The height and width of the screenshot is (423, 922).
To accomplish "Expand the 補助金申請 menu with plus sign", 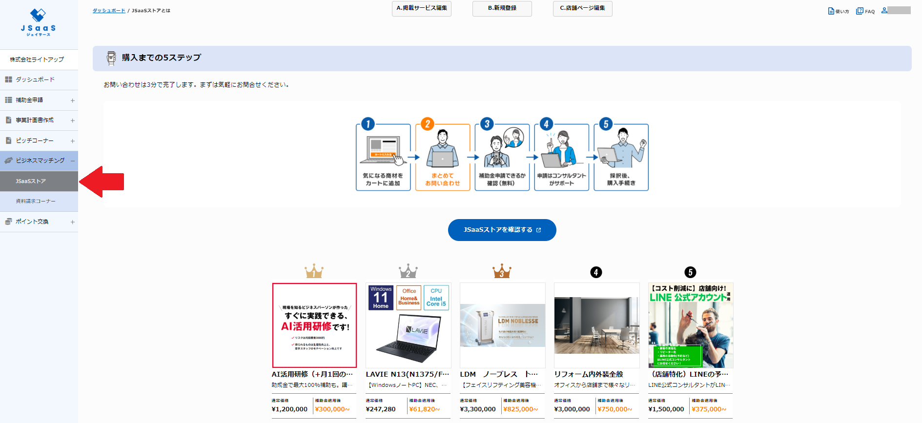I will point(73,101).
